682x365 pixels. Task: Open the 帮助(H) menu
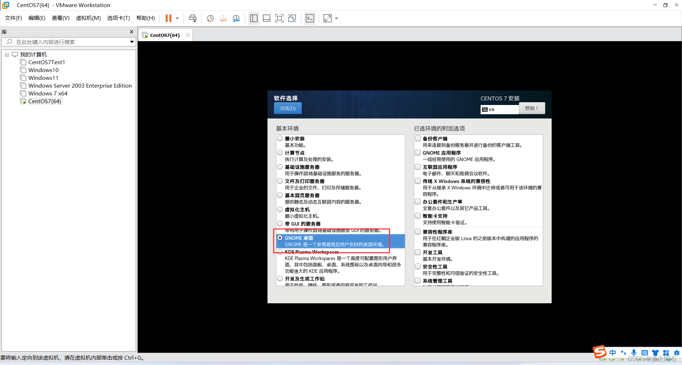(146, 18)
